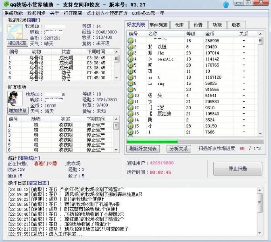Open the 系统功能 menu
The height and width of the screenshot is (242, 271).
point(13,13)
